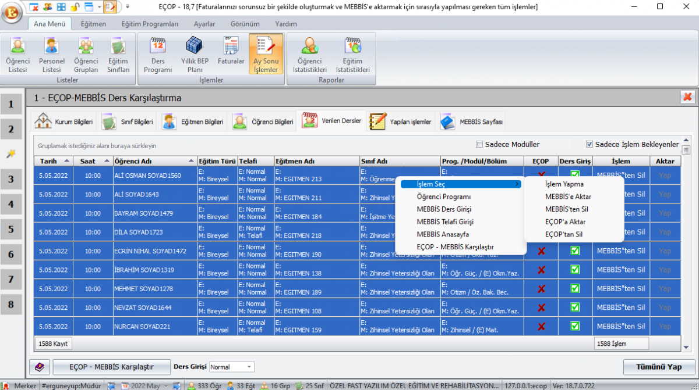Sort by the Tarih column header
Viewport: 699px width, 390px height.
(x=54, y=161)
